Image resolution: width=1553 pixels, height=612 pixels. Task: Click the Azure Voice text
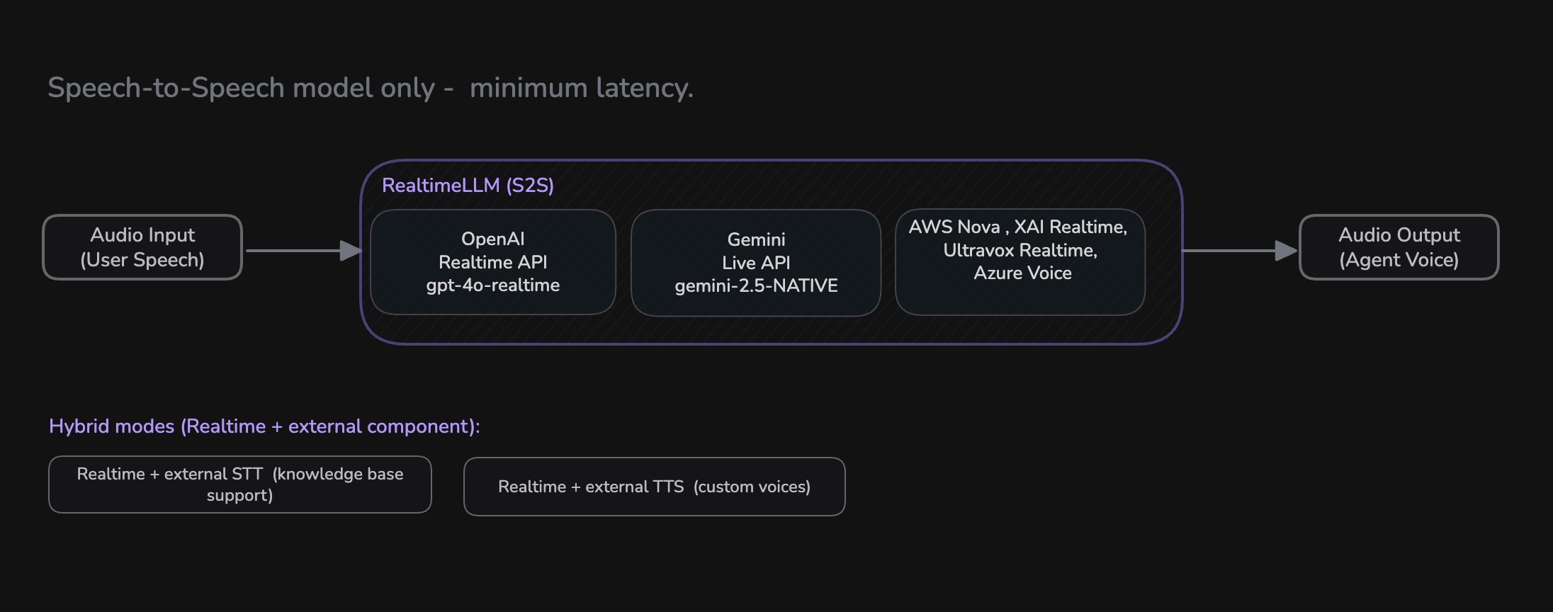click(1022, 273)
